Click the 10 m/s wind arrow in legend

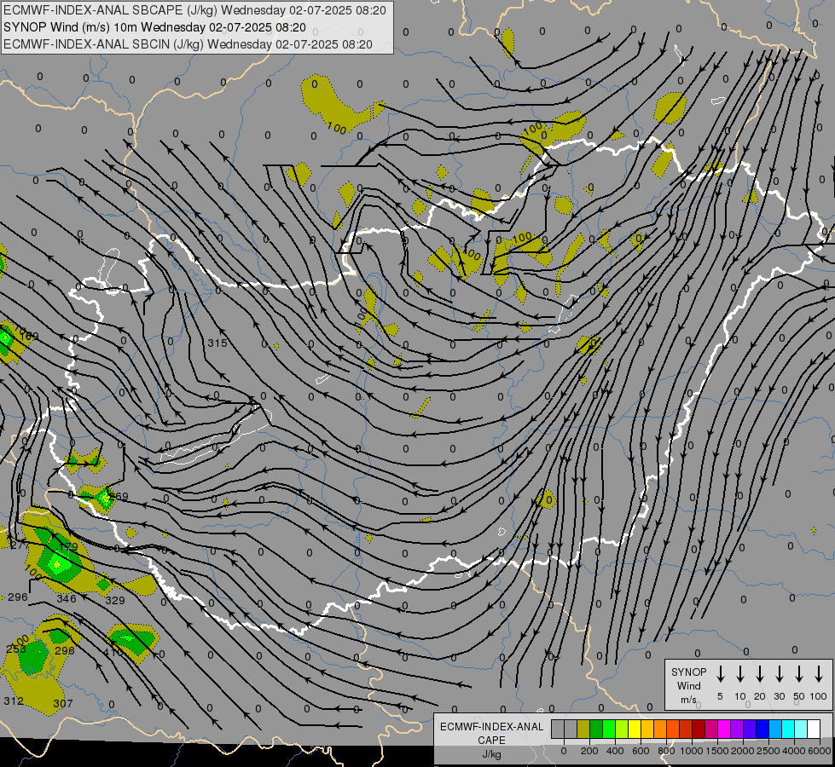(740, 673)
